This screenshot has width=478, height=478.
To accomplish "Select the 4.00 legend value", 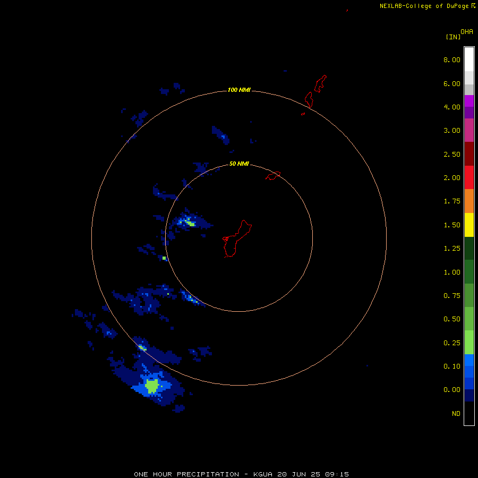I will tap(452, 107).
